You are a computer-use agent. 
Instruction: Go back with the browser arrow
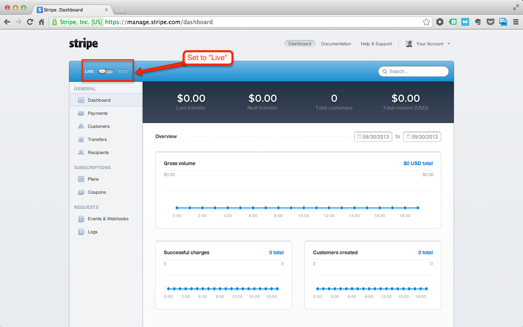point(7,22)
